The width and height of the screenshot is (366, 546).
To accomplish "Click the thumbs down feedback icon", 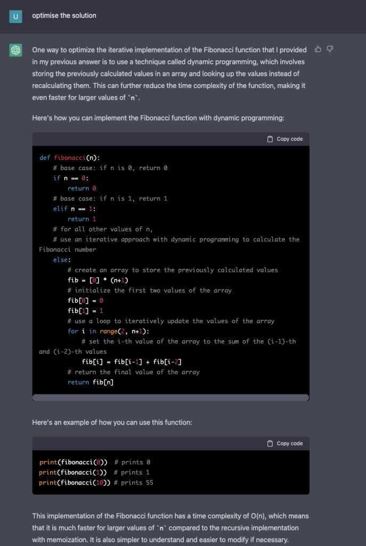I will 330,50.
